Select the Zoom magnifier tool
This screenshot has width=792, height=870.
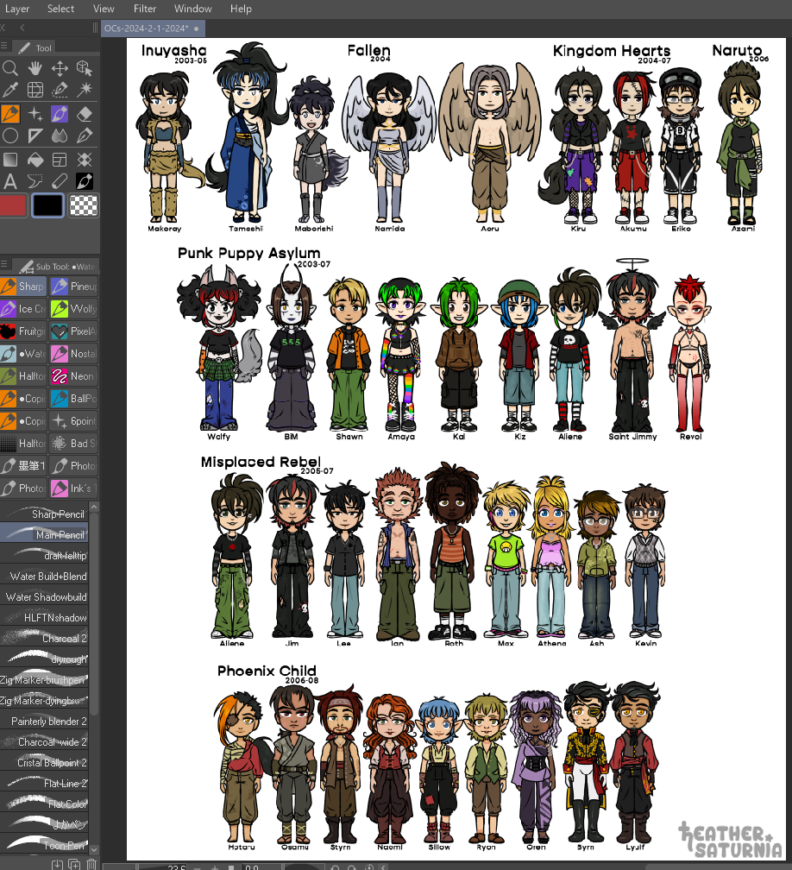[x=10, y=67]
